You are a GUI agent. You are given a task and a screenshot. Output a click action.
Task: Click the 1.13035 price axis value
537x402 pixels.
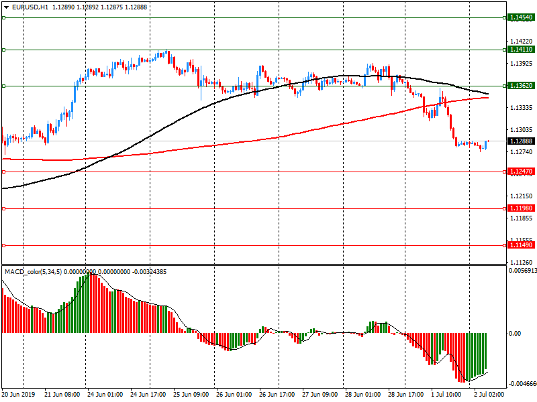(522, 130)
